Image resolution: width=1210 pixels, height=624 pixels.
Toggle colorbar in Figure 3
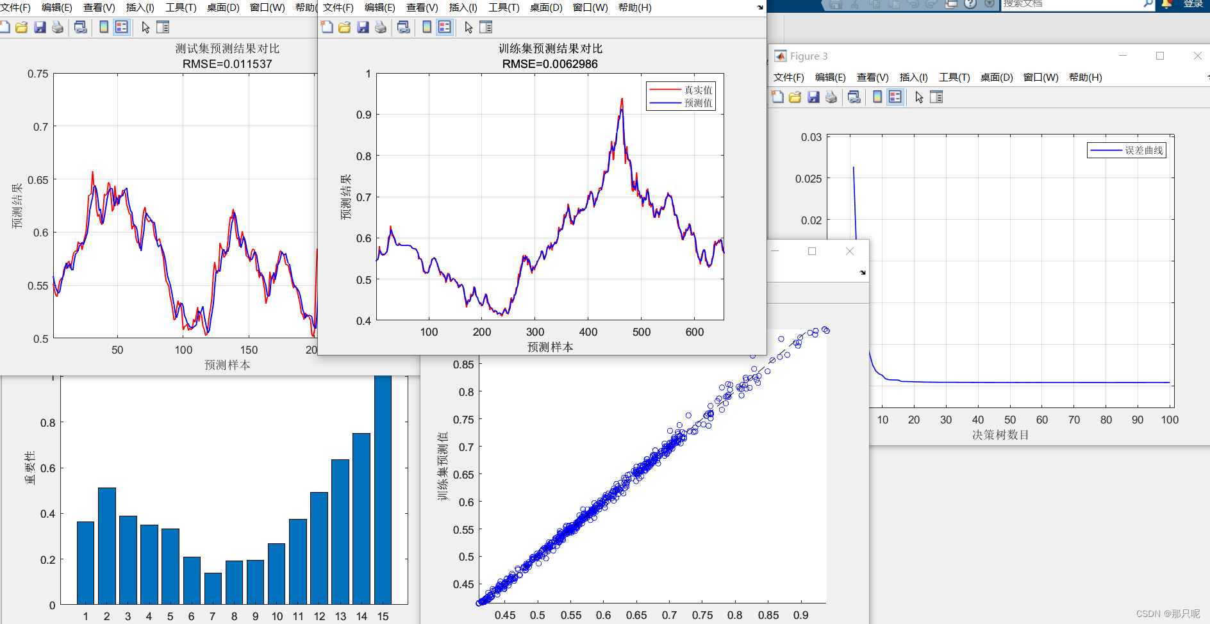[877, 97]
